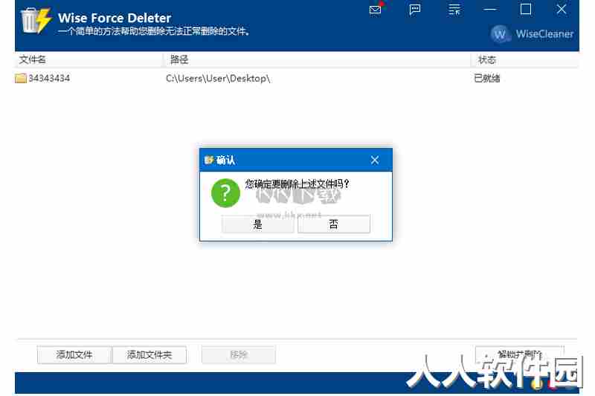
Task: Open the chat message icon in title bar
Action: 415,10
